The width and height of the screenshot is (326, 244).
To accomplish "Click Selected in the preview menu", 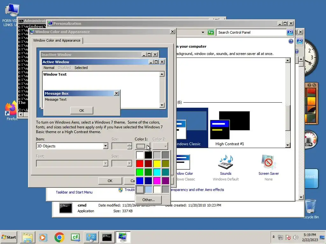I will click(81, 68).
